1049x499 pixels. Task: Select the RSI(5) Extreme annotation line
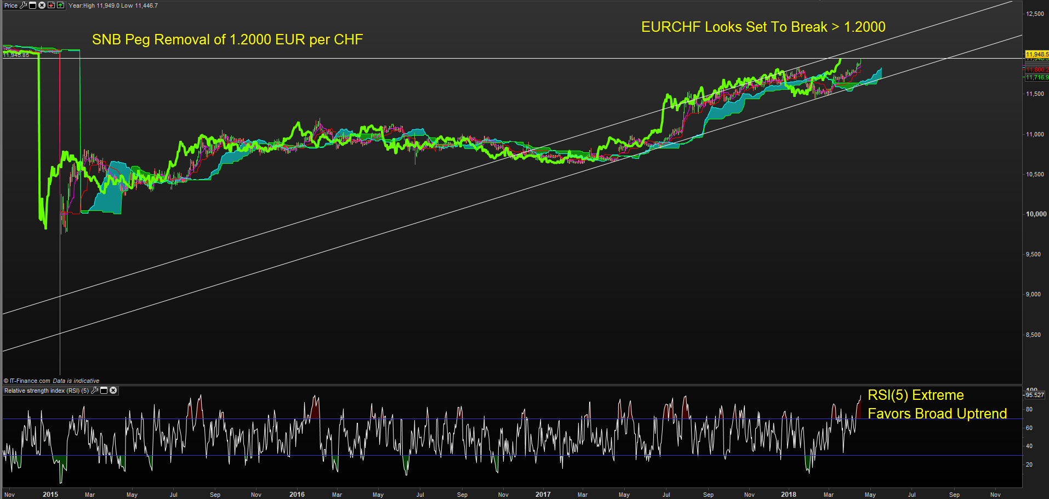click(x=916, y=395)
